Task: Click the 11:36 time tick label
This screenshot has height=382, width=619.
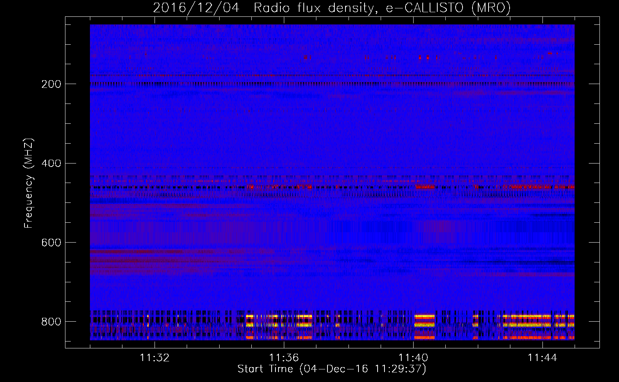Action: click(284, 358)
